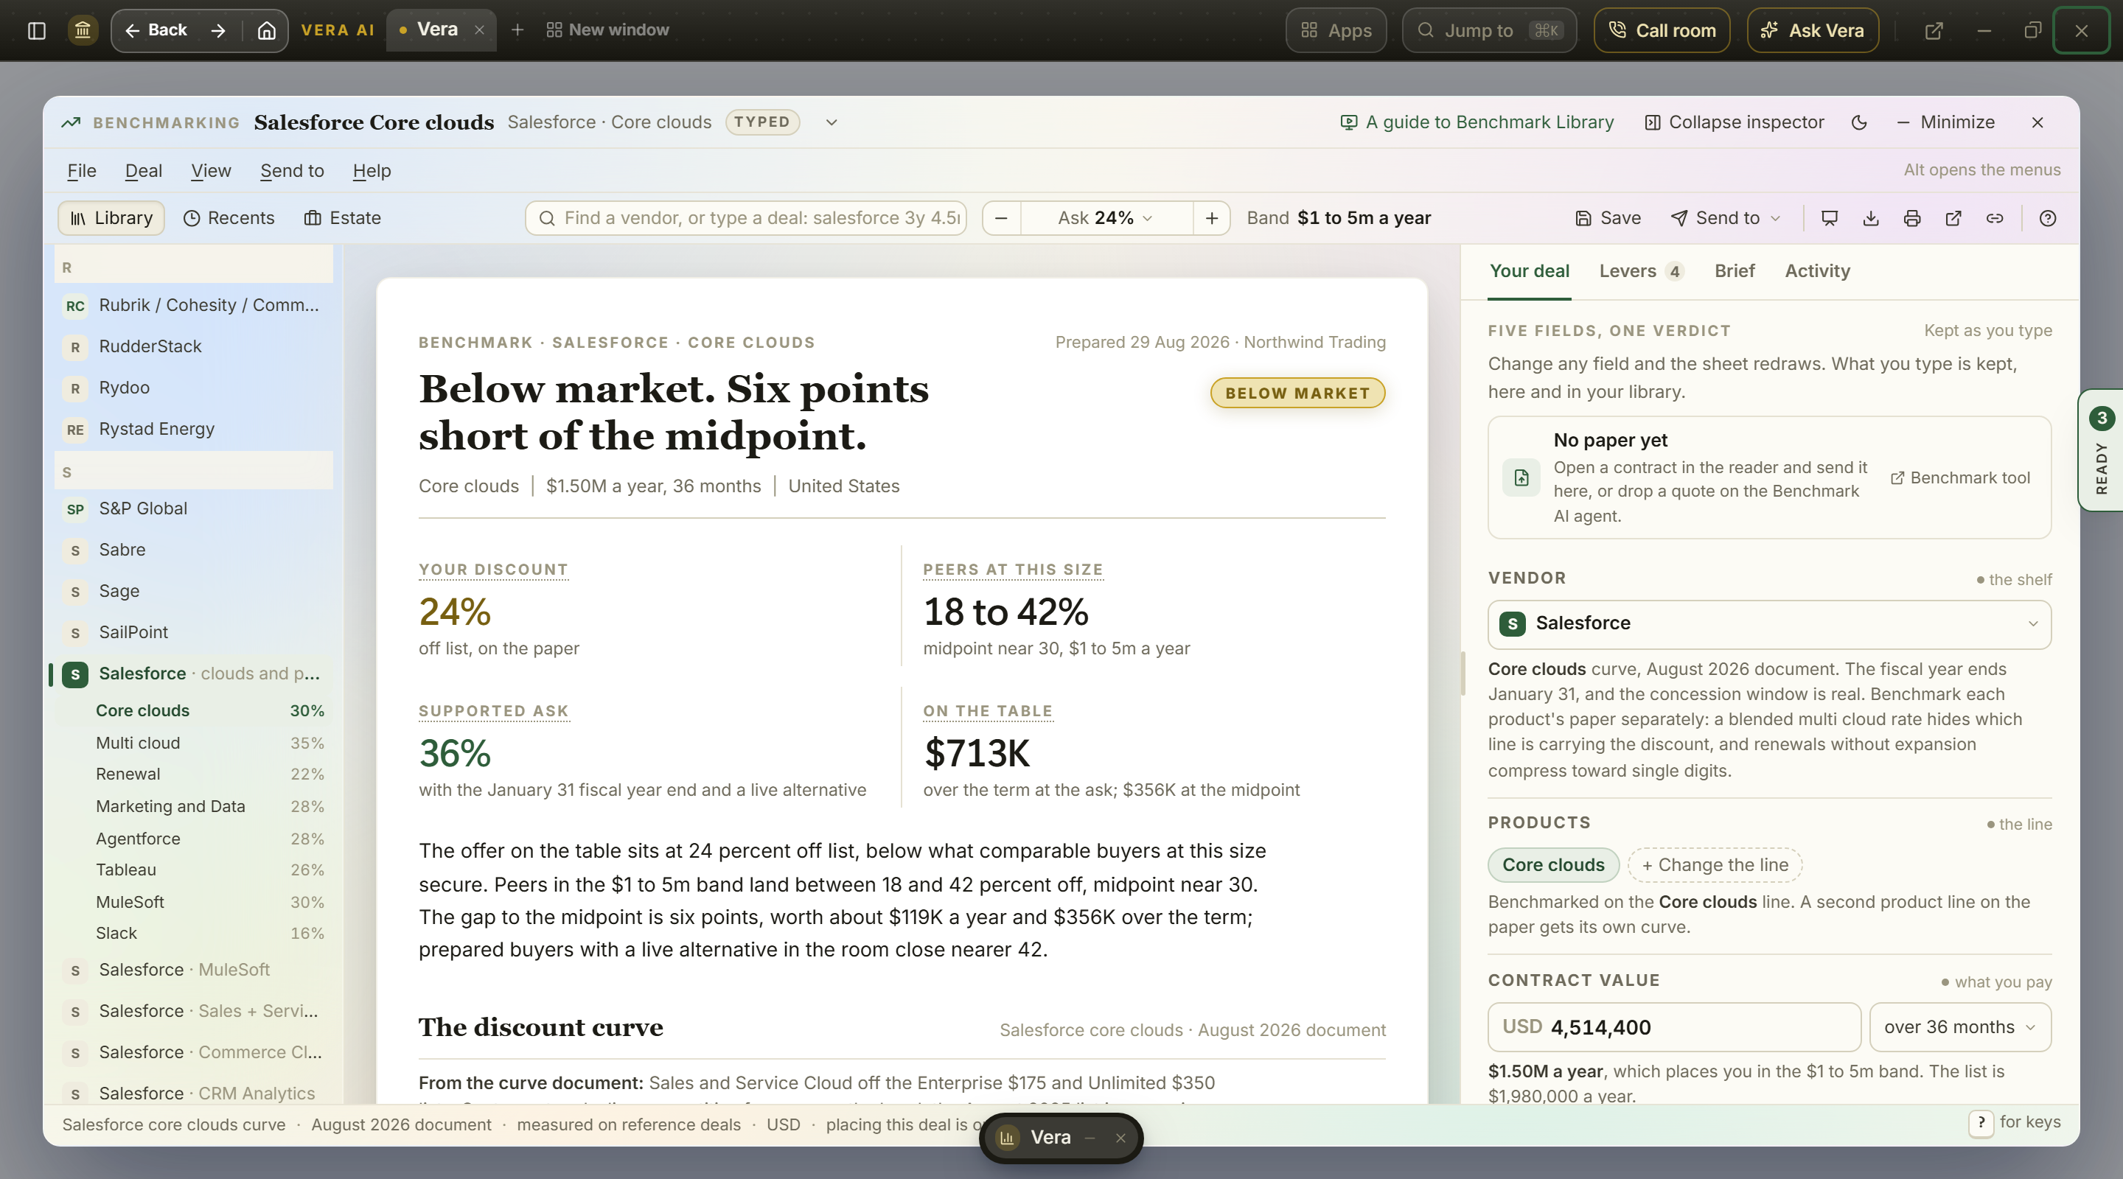The width and height of the screenshot is (2123, 1179).
Task: Open Ask Vera assistant
Action: [1813, 30]
